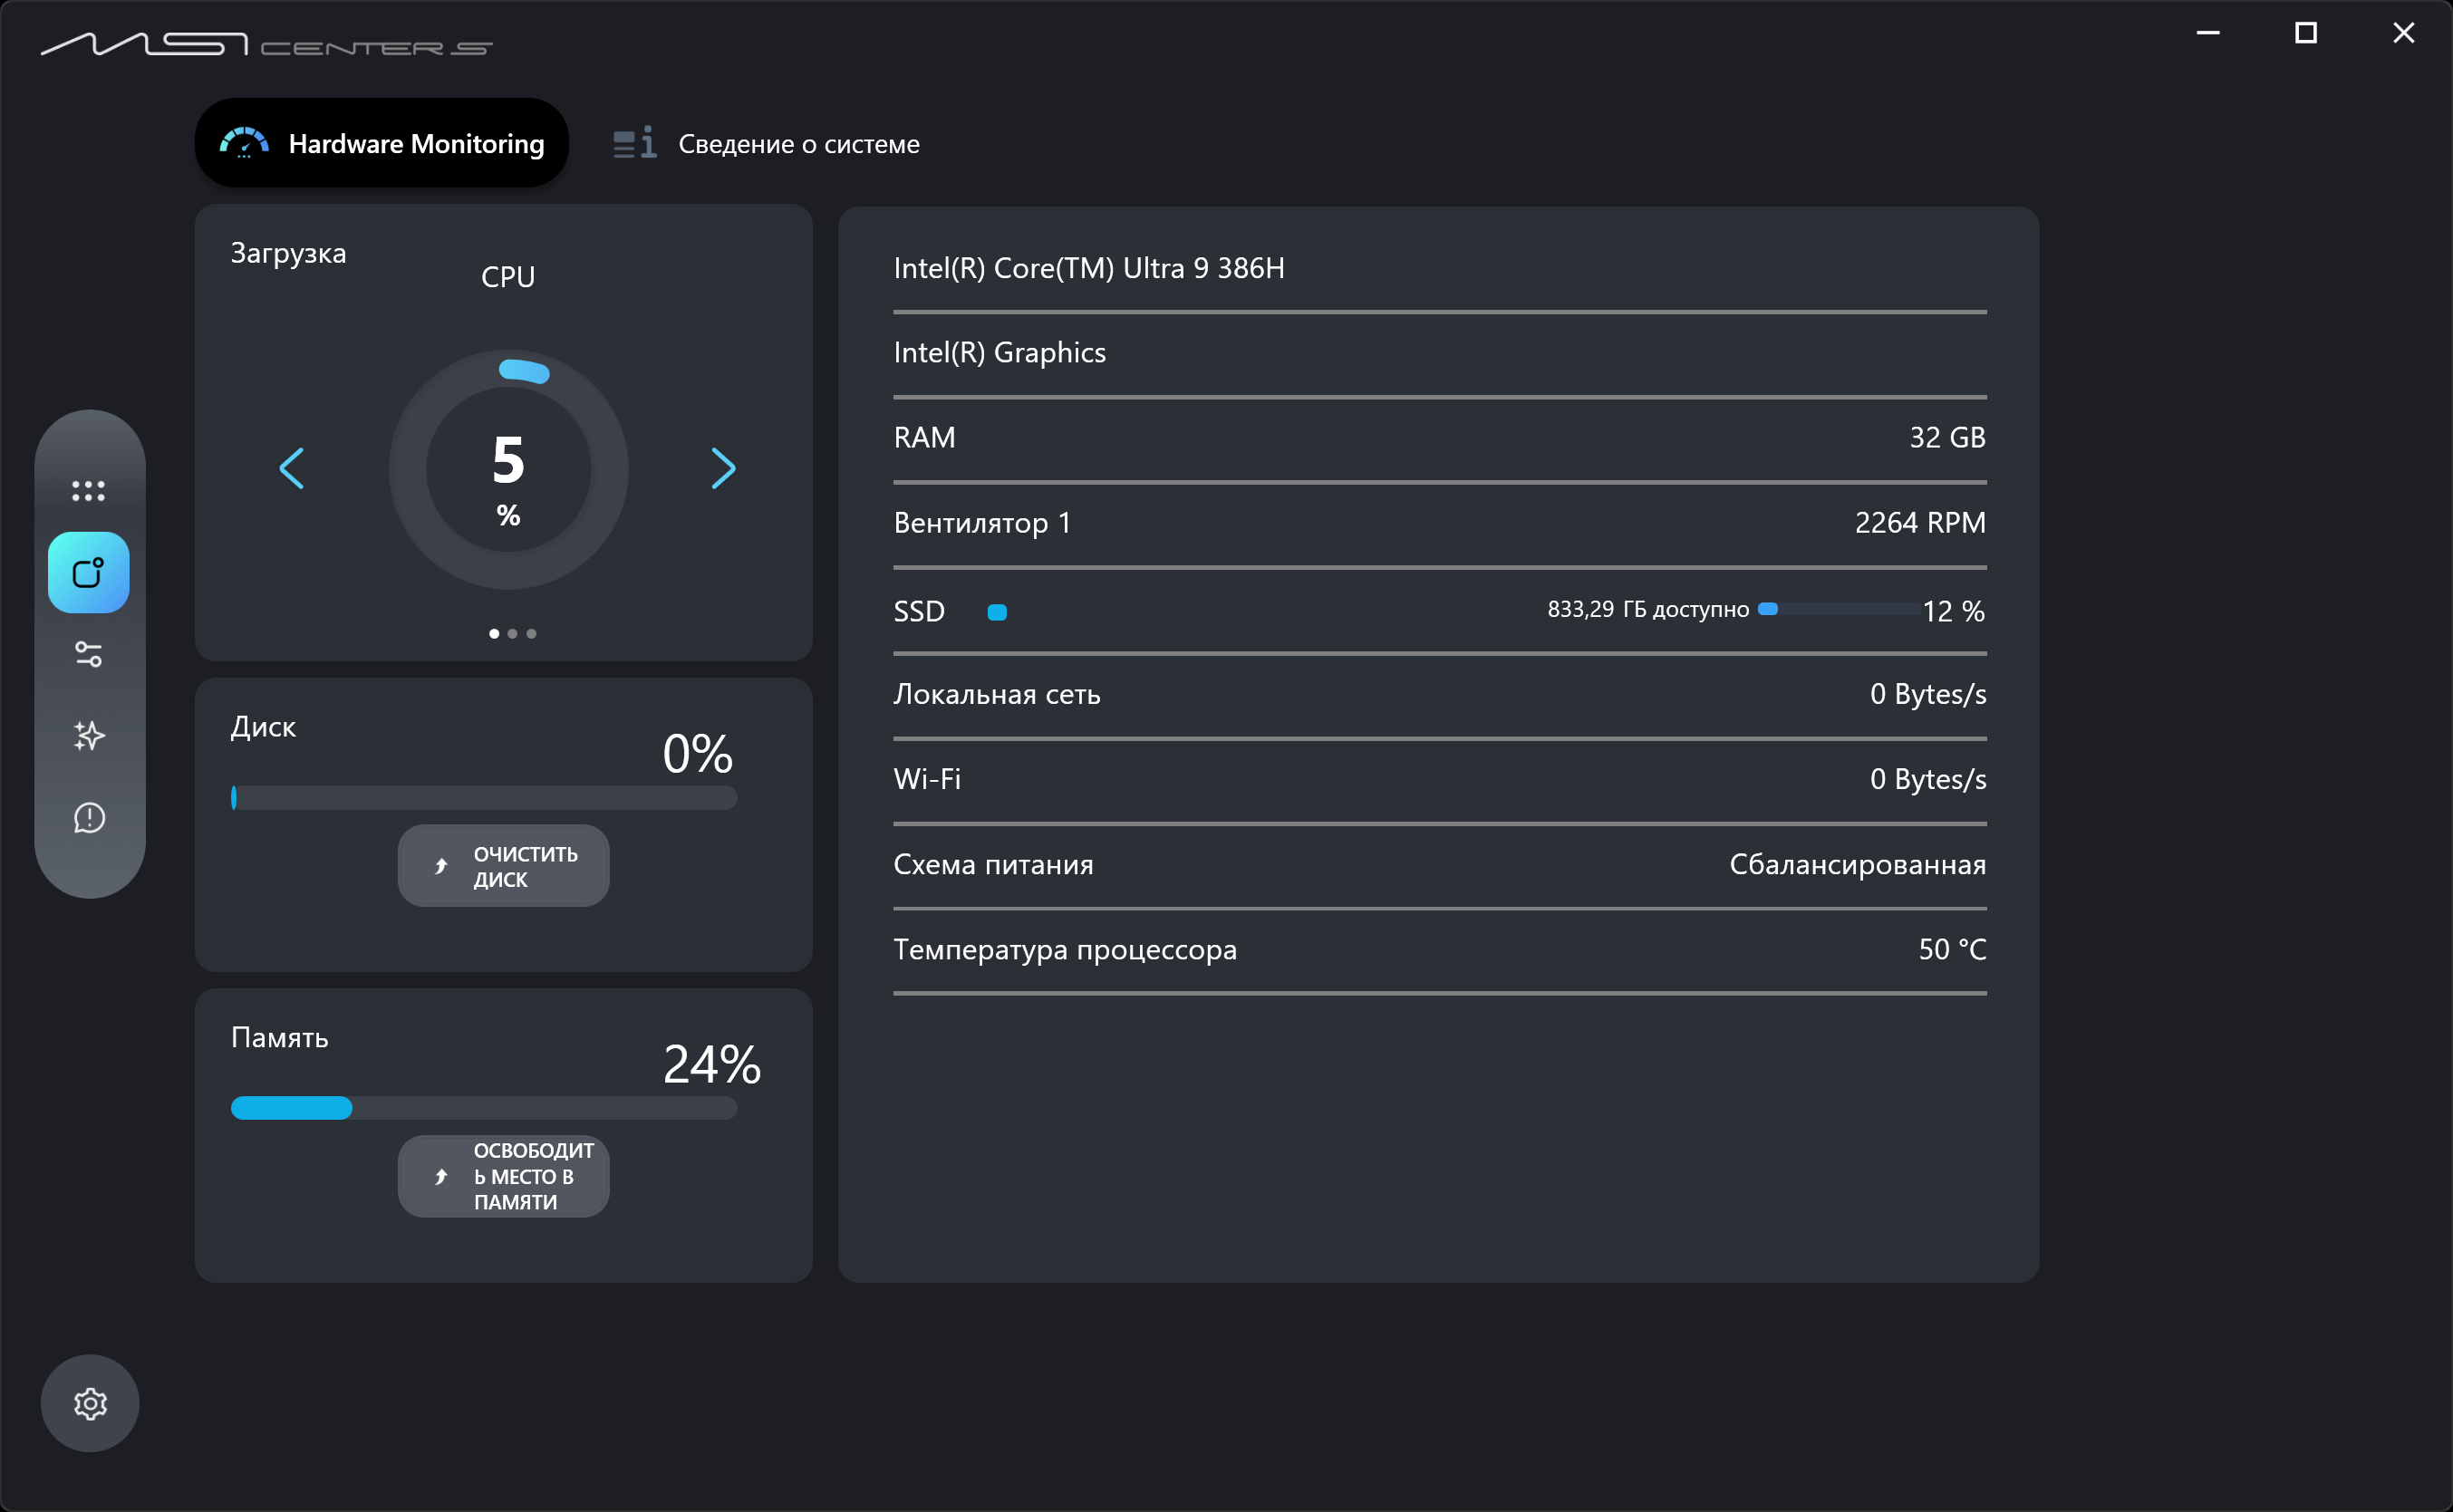Open the sparkle AI features sidebar icon

click(x=89, y=736)
